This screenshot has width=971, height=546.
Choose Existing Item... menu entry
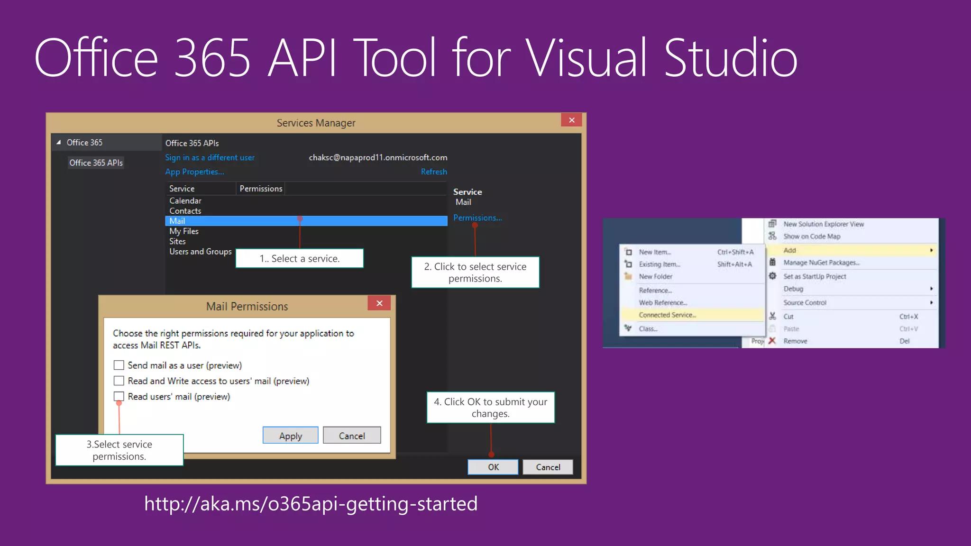pyautogui.click(x=693, y=264)
